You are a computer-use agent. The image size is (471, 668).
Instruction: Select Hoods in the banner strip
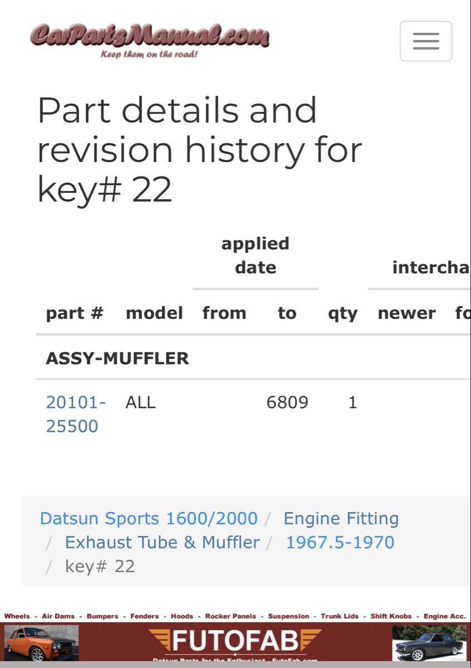pyautogui.click(x=182, y=616)
